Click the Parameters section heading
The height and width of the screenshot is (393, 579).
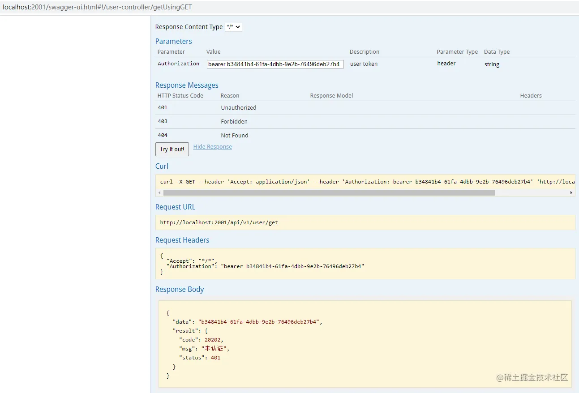[x=174, y=41]
